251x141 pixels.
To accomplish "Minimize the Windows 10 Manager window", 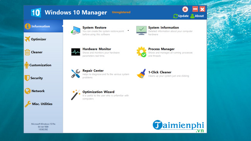I will [x=195, y=9].
